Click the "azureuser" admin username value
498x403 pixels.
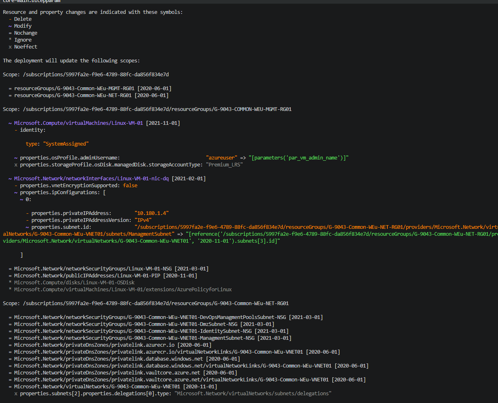click(x=222, y=157)
